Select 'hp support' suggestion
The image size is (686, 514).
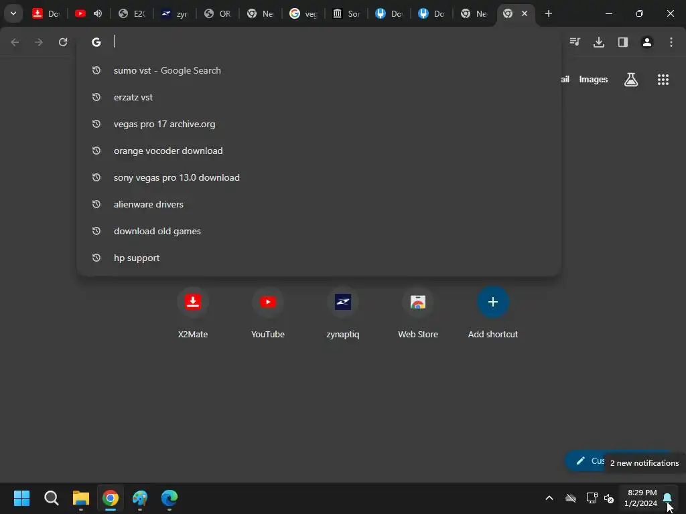[319, 258]
